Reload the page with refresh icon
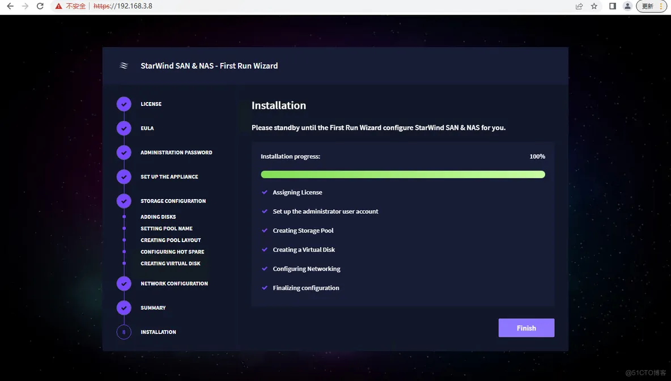The height and width of the screenshot is (381, 671). point(40,6)
